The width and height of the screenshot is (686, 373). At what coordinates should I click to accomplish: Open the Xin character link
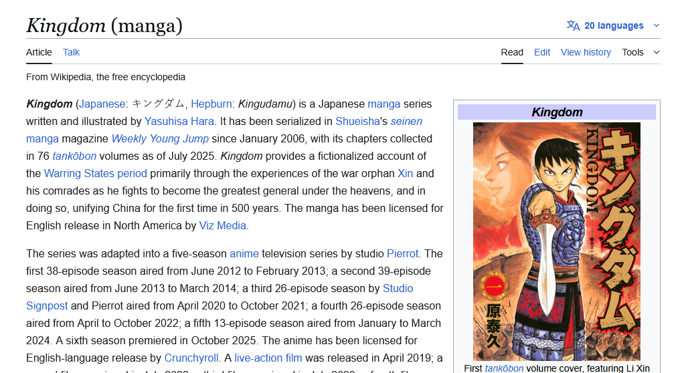(x=405, y=174)
